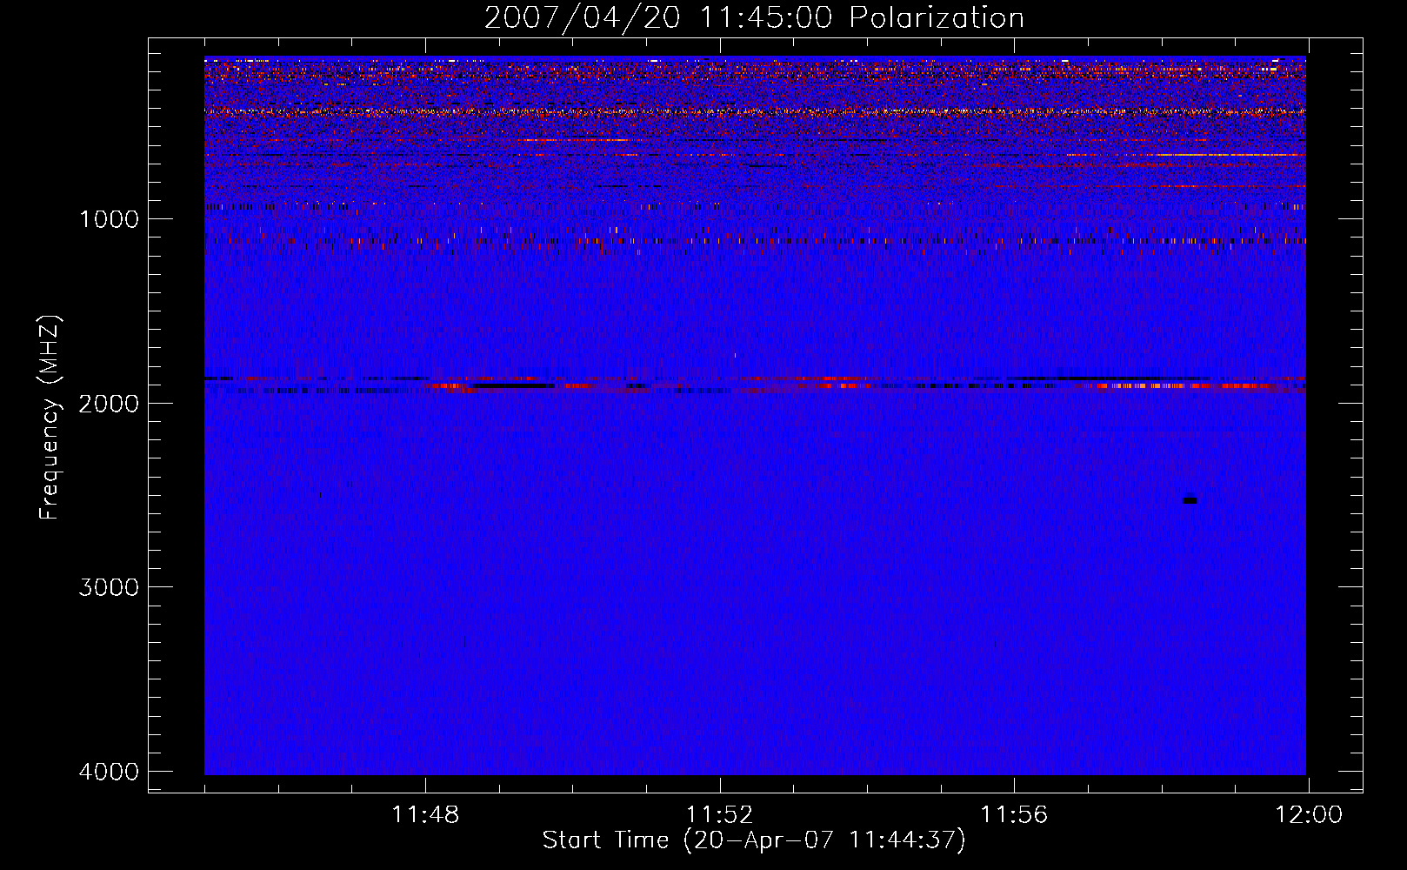Click the 11:52 time tick label
1407x870 pixels.
(720, 815)
